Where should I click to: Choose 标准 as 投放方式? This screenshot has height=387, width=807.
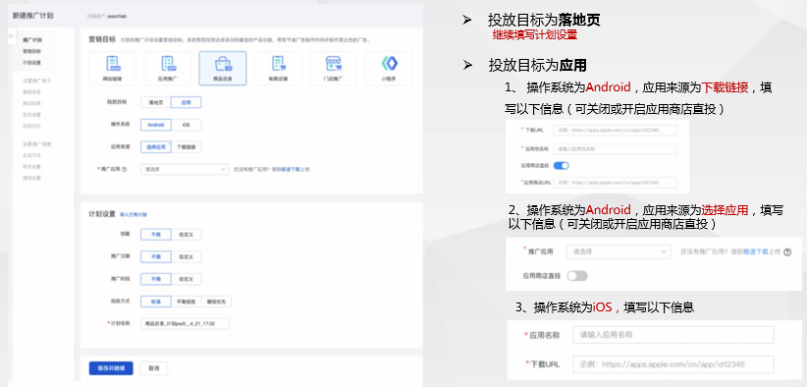[x=156, y=302]
